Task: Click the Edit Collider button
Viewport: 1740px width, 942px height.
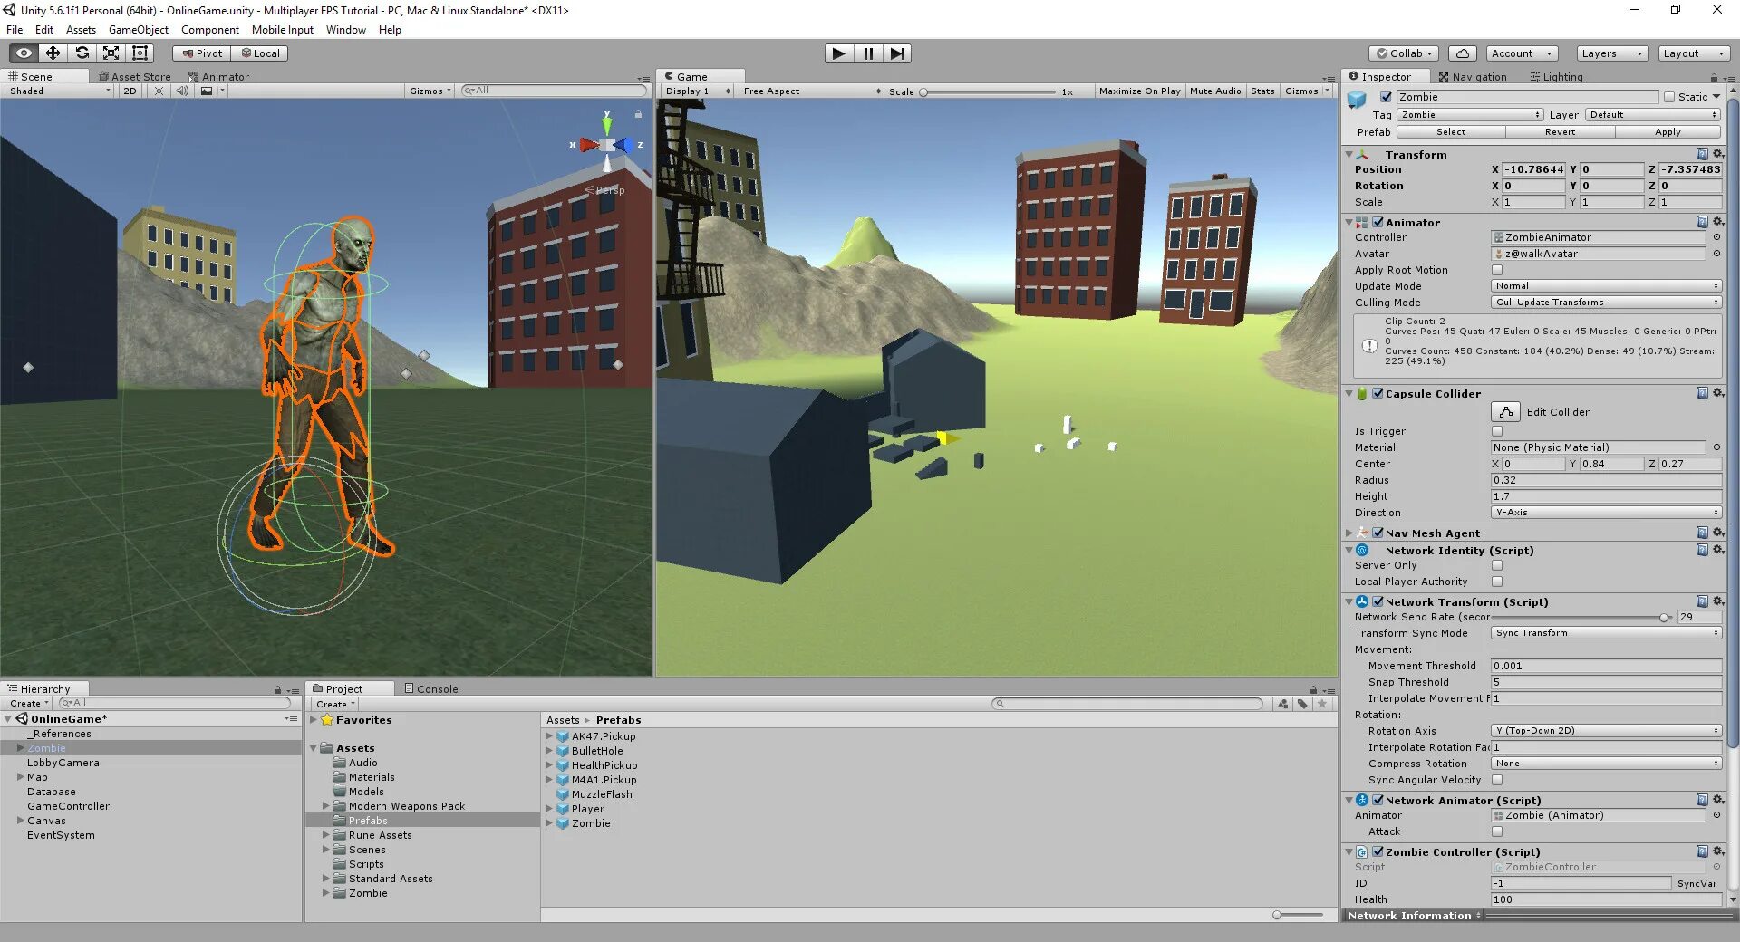Action: [1505, 411]
